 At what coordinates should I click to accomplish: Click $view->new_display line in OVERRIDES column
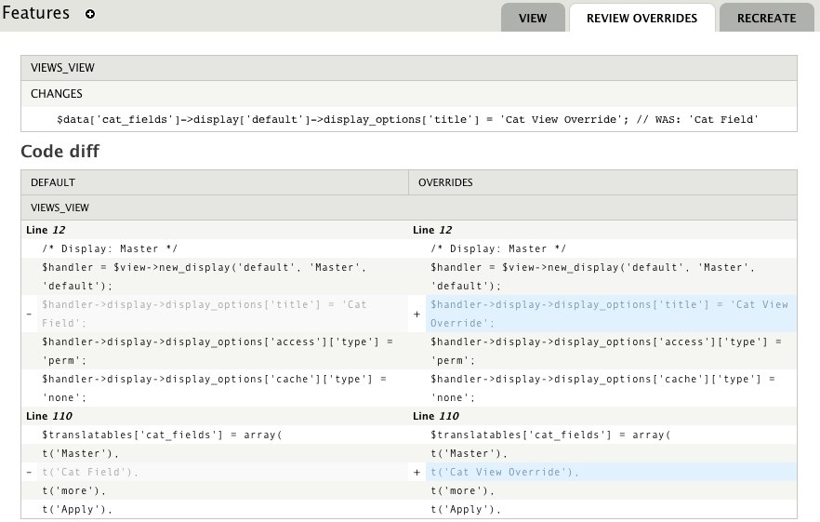point(592,276)
